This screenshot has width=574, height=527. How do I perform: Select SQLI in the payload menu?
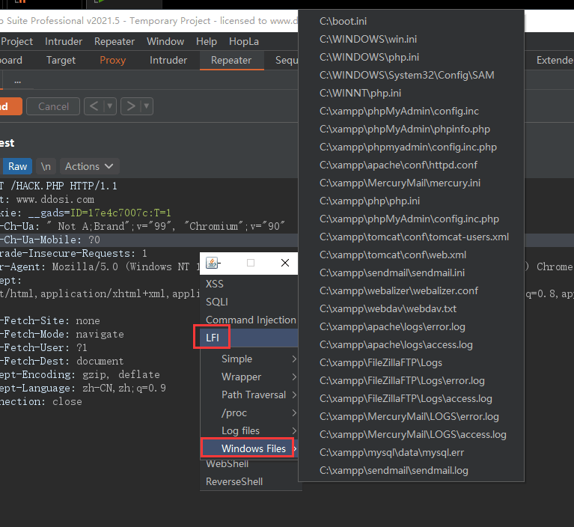pyautogui.click(x=249, y=302)
